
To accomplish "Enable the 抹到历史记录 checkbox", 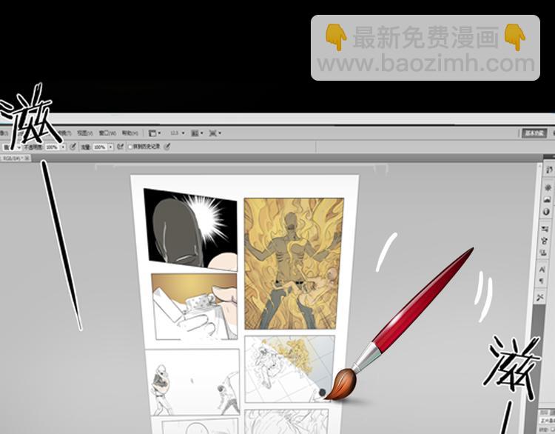I will click(130, 147).
